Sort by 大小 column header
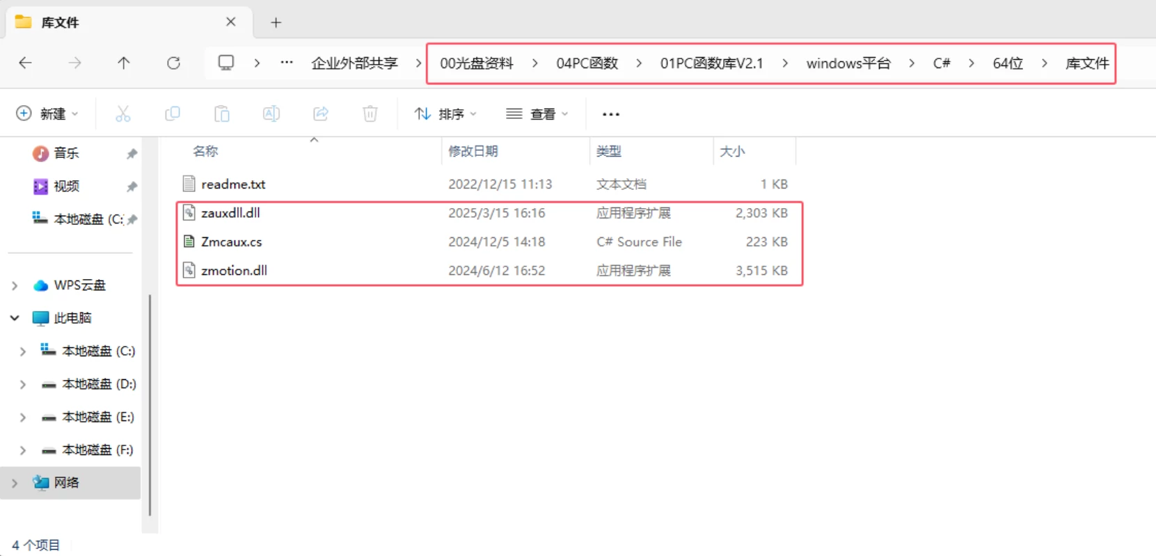The width and height of the screenshot is (1156, 556). click(x=732, y=151)
